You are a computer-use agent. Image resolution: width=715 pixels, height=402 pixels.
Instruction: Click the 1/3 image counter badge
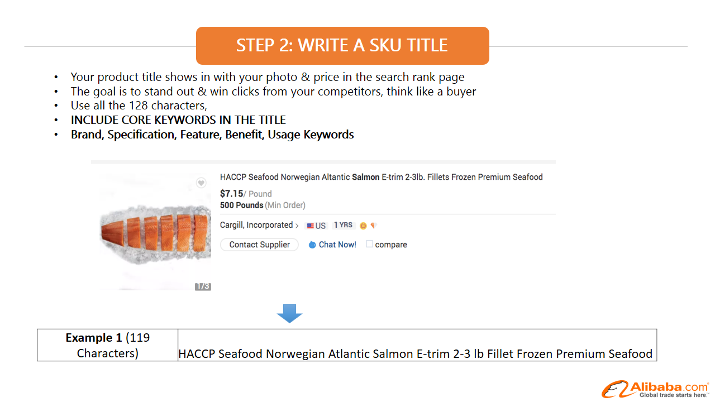coord(203,286)
